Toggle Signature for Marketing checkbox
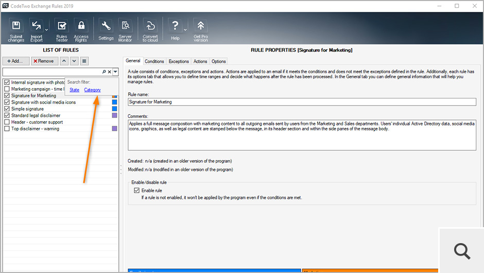 pyautogui.click(x=7, y=96)
